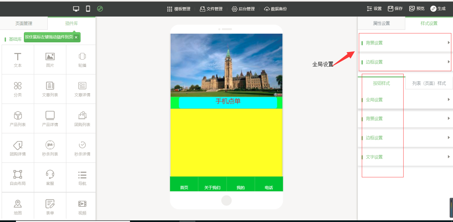The width and height of the screenshot is (453, 222).
Task: Expand the 文字设置 section
Action: click(405, 157)
